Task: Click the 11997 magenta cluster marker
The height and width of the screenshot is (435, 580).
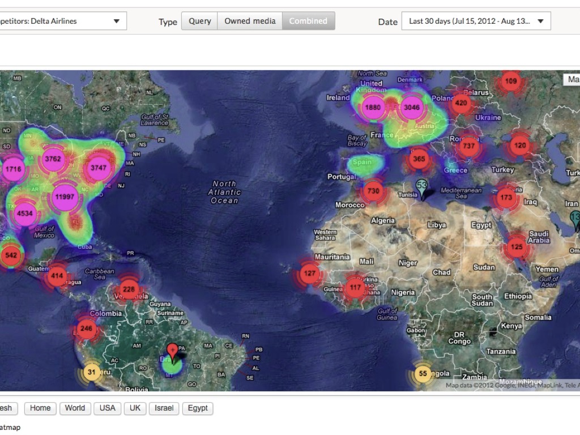Action: tap(65, 197)
